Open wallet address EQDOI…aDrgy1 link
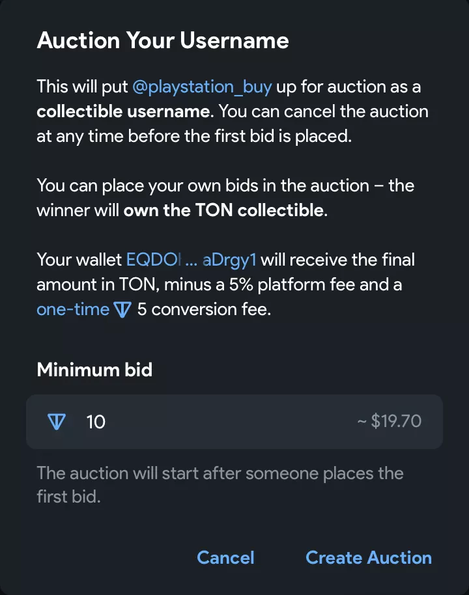Screen dimensions: 469x595 tap(192, 260)
